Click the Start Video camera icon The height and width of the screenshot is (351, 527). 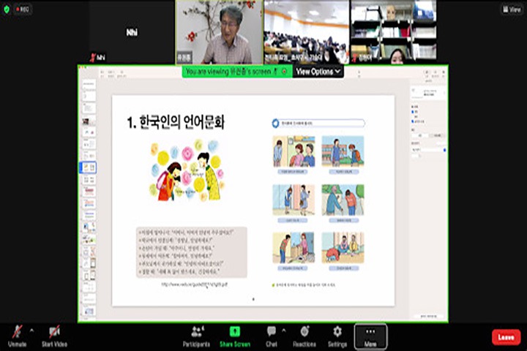(54, 332)
